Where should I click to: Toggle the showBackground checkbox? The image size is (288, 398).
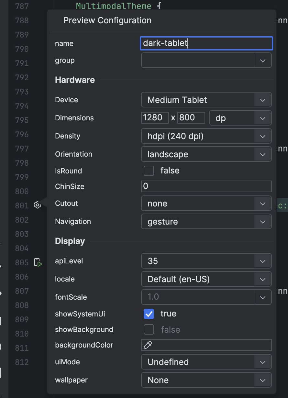(x=149, y=330)
